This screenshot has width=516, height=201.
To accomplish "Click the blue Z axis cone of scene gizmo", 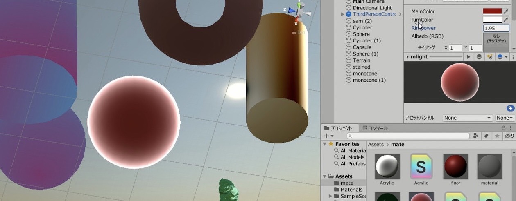I will coord(292,11).
